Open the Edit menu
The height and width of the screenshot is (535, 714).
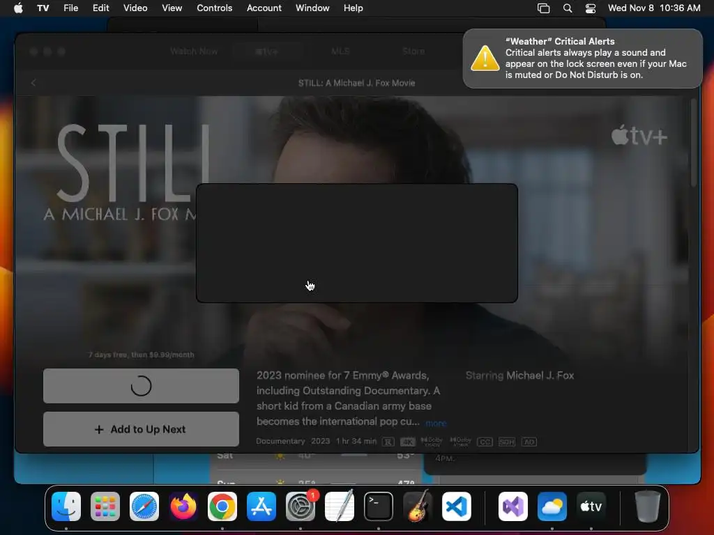[100, 8]
